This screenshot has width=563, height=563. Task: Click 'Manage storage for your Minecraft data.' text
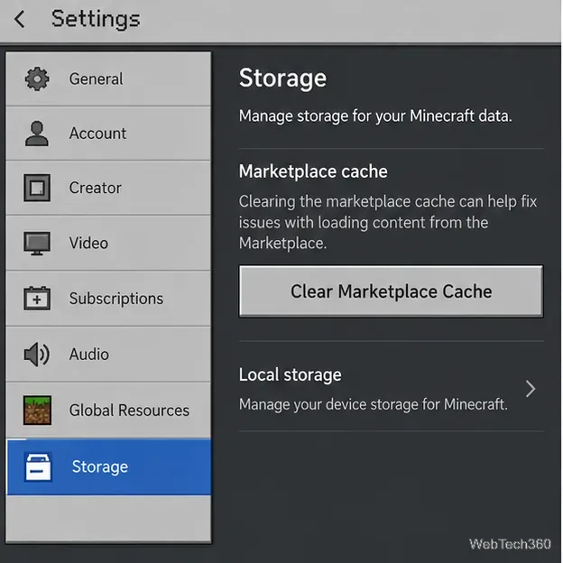pyautogui.click(x=375, y=116)
